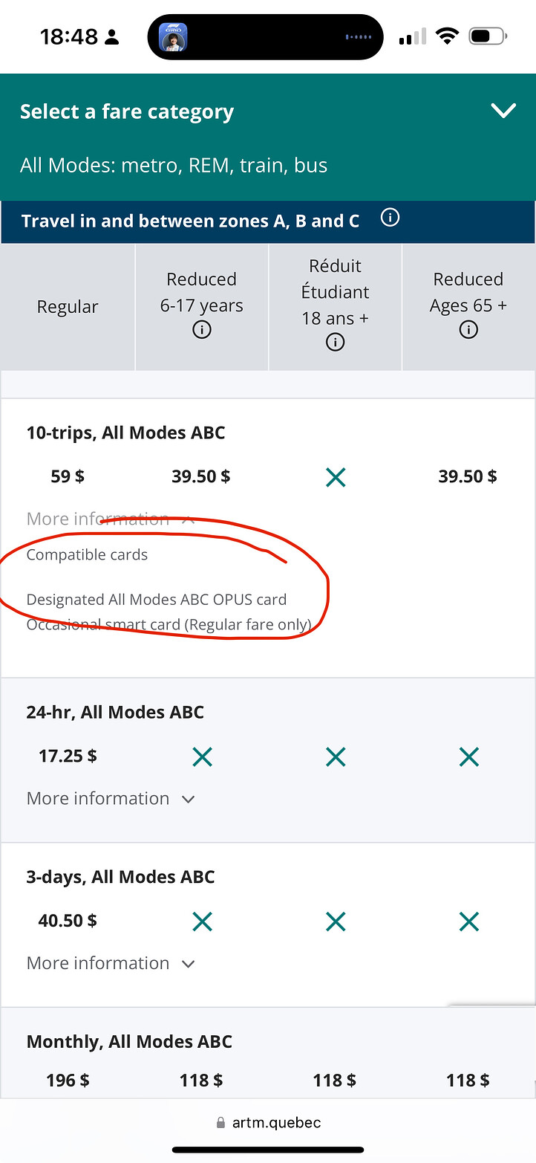This screenshot has width=536, height=1163.
Task: Select the Regular fare column header
Action: click(68, 307)
